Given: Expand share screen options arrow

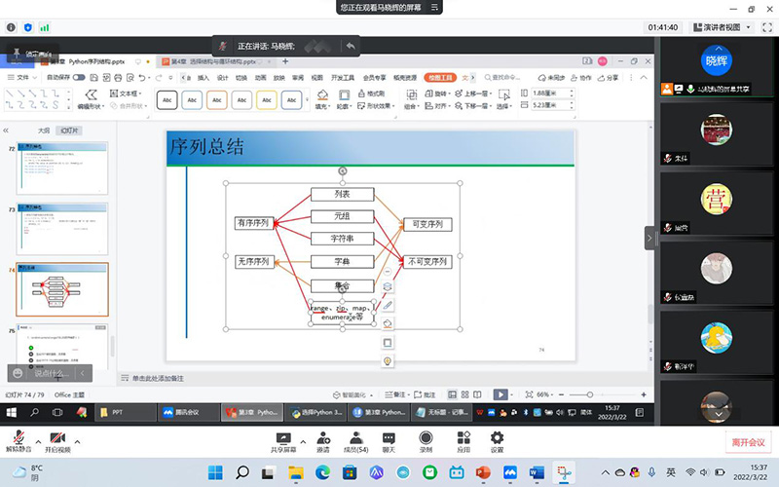Looking at the screenshot, I should coord(303,442).
